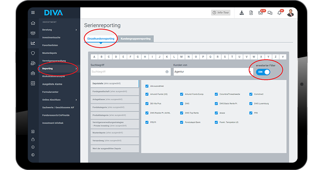Expand the Online Abschluss submenu
This screenshot has height=170, width=323.
coord(76,100)
